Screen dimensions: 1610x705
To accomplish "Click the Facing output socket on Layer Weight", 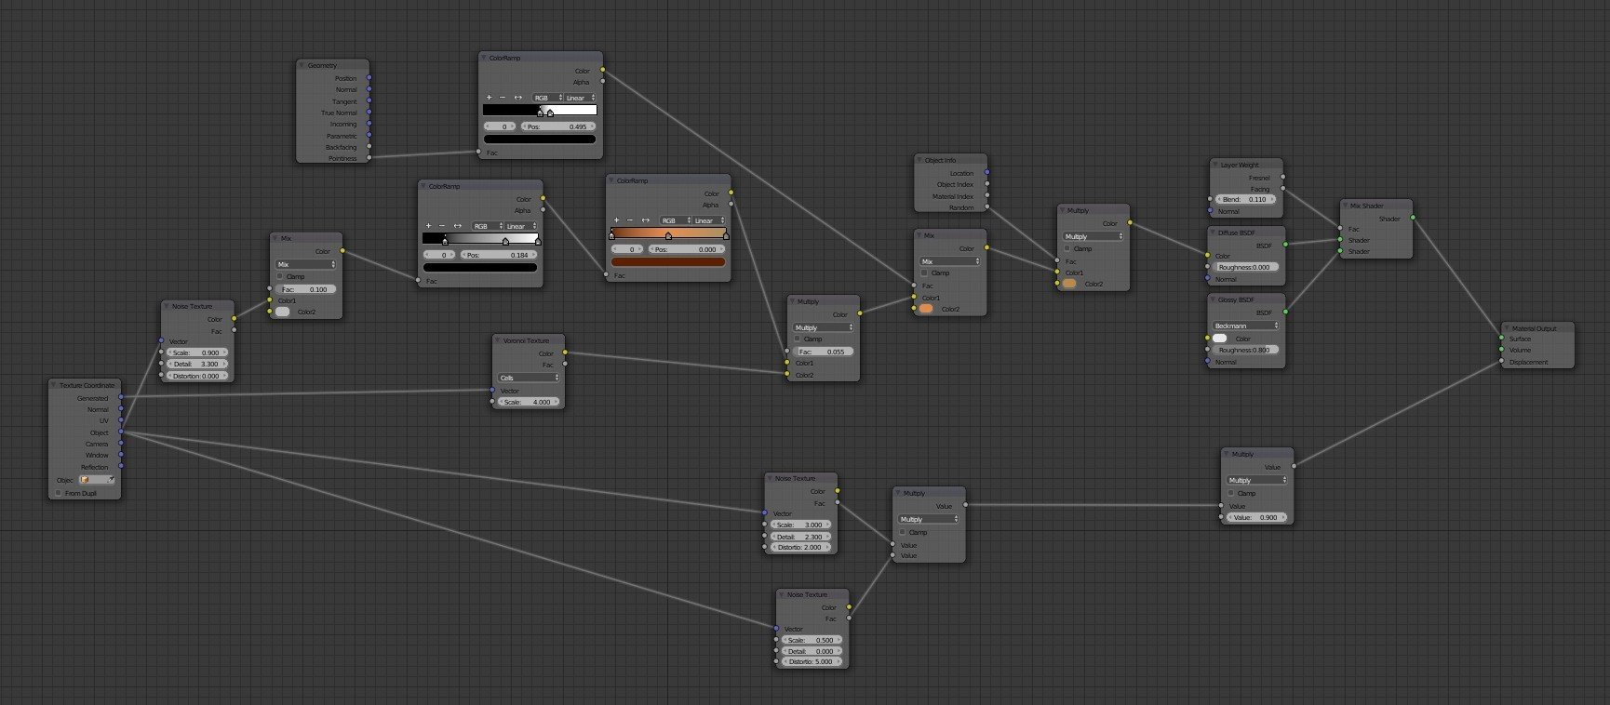I will (1283, 188).
